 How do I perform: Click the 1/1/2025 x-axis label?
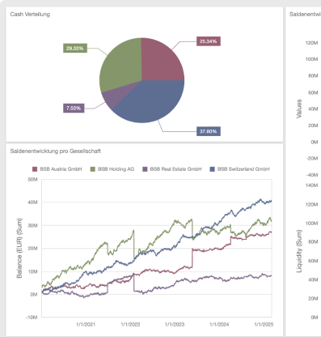tap(264, 324)
